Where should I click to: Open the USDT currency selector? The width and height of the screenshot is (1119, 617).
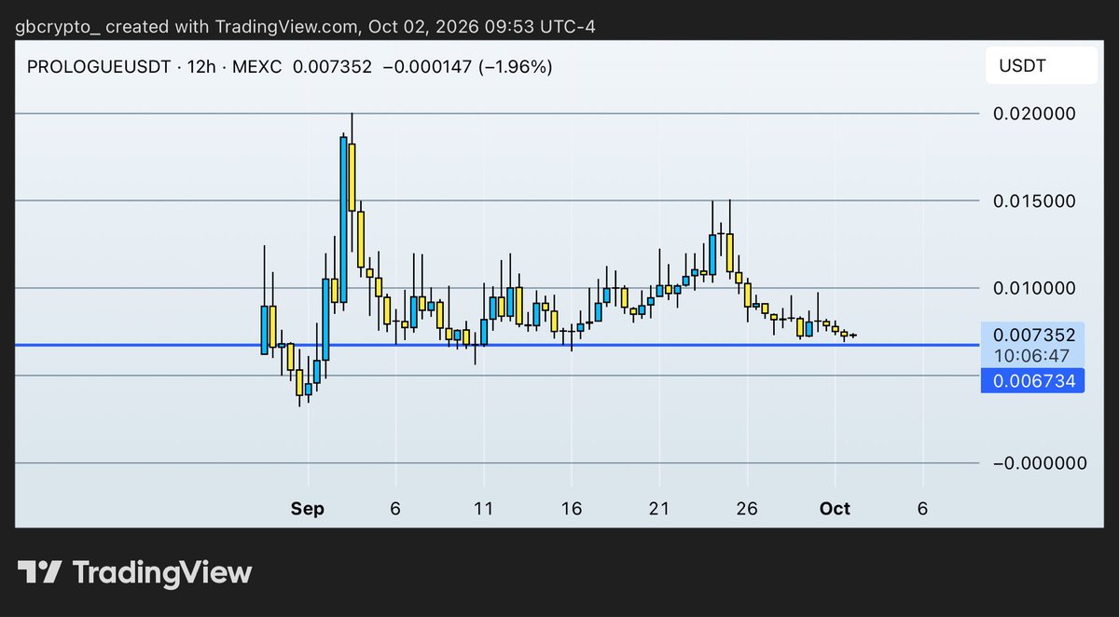click(x=1042, y=67)
